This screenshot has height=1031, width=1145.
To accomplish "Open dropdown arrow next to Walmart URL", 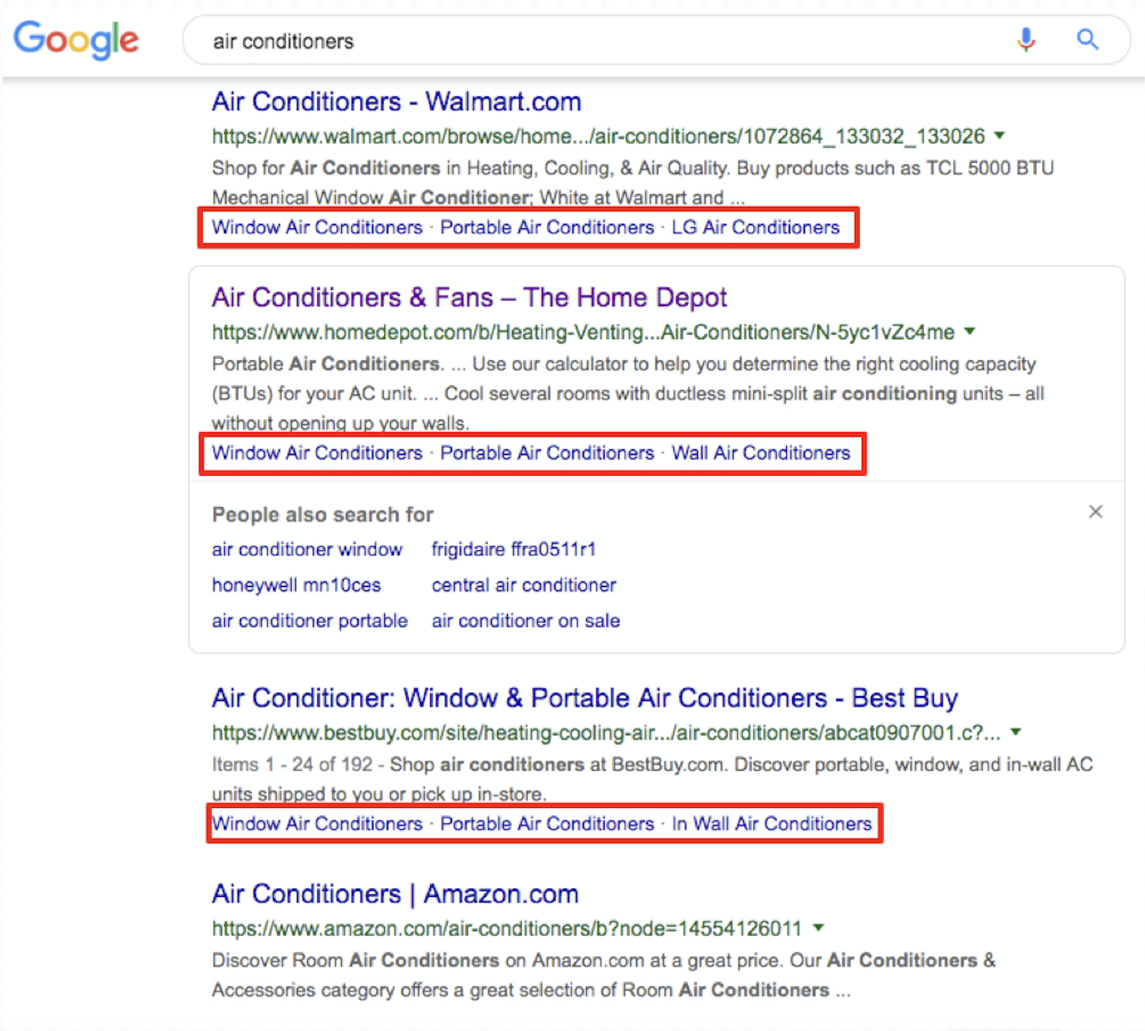I will (1000, 136).
